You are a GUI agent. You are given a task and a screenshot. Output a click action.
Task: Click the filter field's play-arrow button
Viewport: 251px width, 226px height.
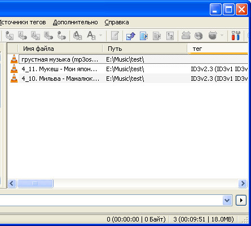[241, 200]
